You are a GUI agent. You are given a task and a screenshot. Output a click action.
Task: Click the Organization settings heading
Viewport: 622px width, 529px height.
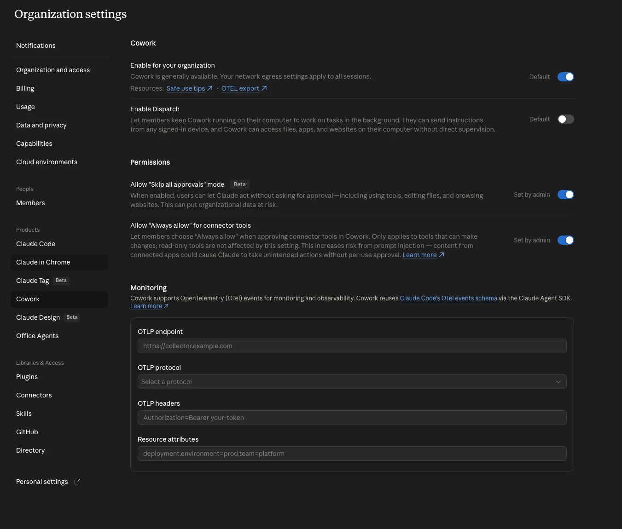coord(70,14)
